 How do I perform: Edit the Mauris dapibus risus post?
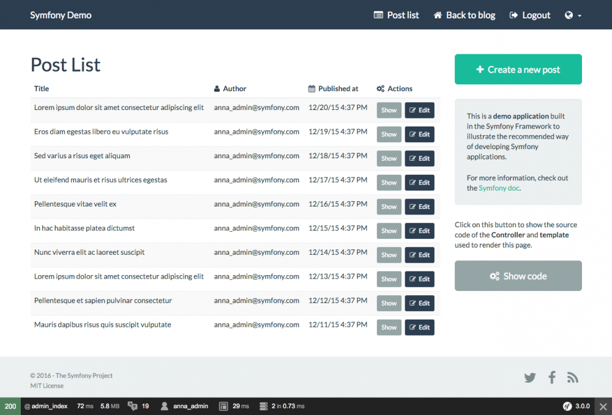click(x=420, y=328)
